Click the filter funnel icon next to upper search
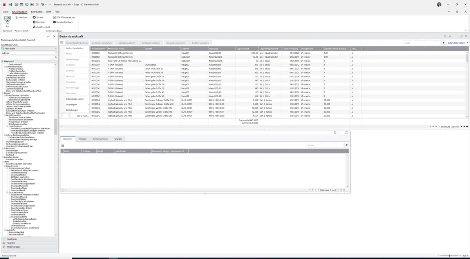Viewport: 470px width, 259px height. pos(444,43)
